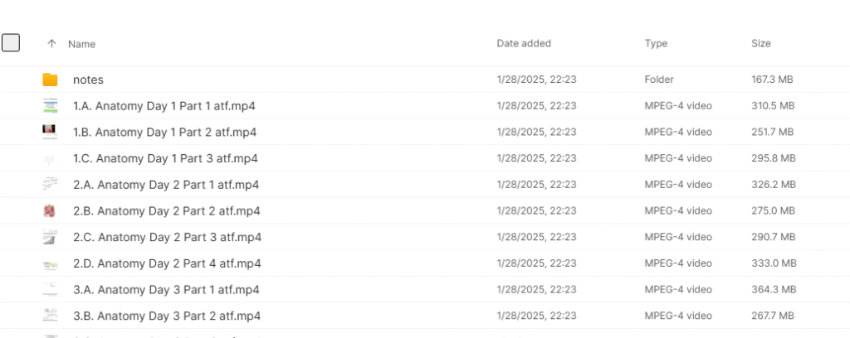Screen dimensions: 850x338
Task: Click thumbnail of 2.C. Anatomy Day 2 Part 3
Action: tap(50, 237)
